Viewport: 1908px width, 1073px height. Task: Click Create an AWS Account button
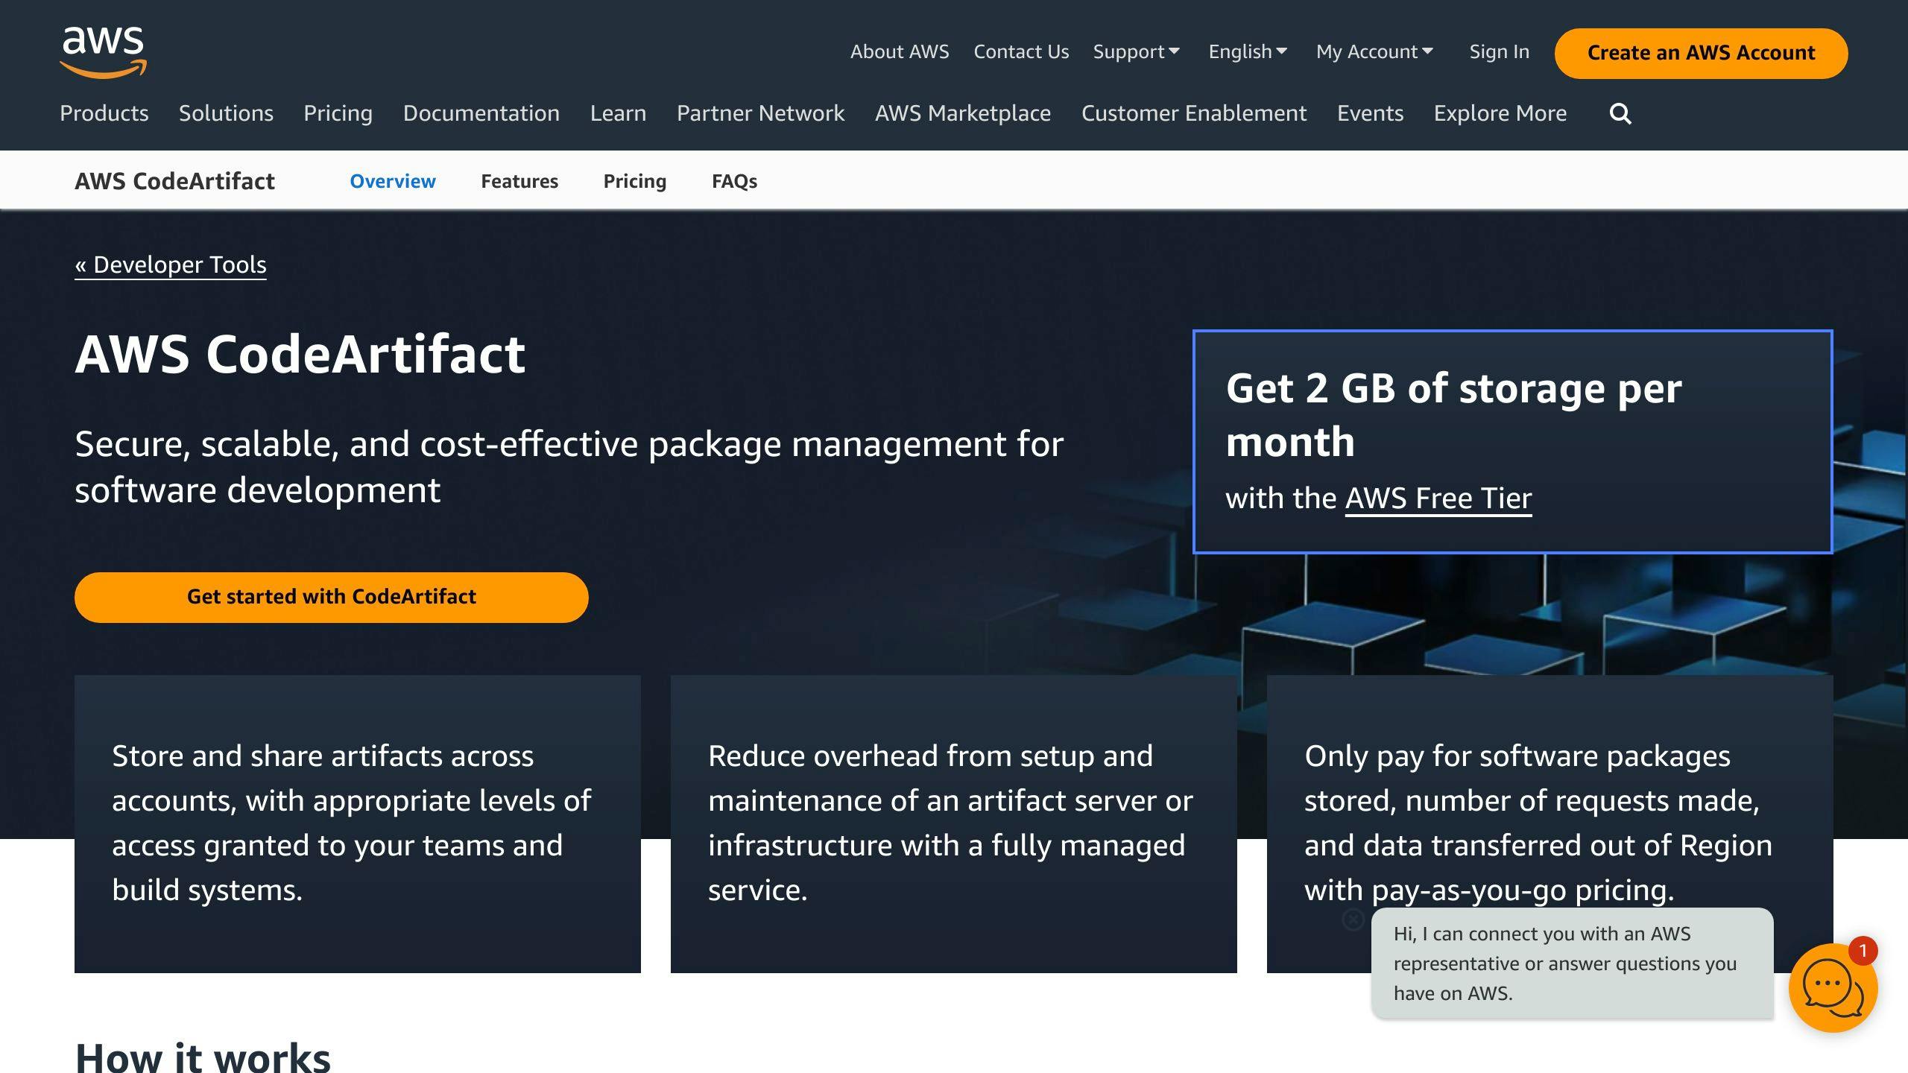click(x=1701, y=54)
